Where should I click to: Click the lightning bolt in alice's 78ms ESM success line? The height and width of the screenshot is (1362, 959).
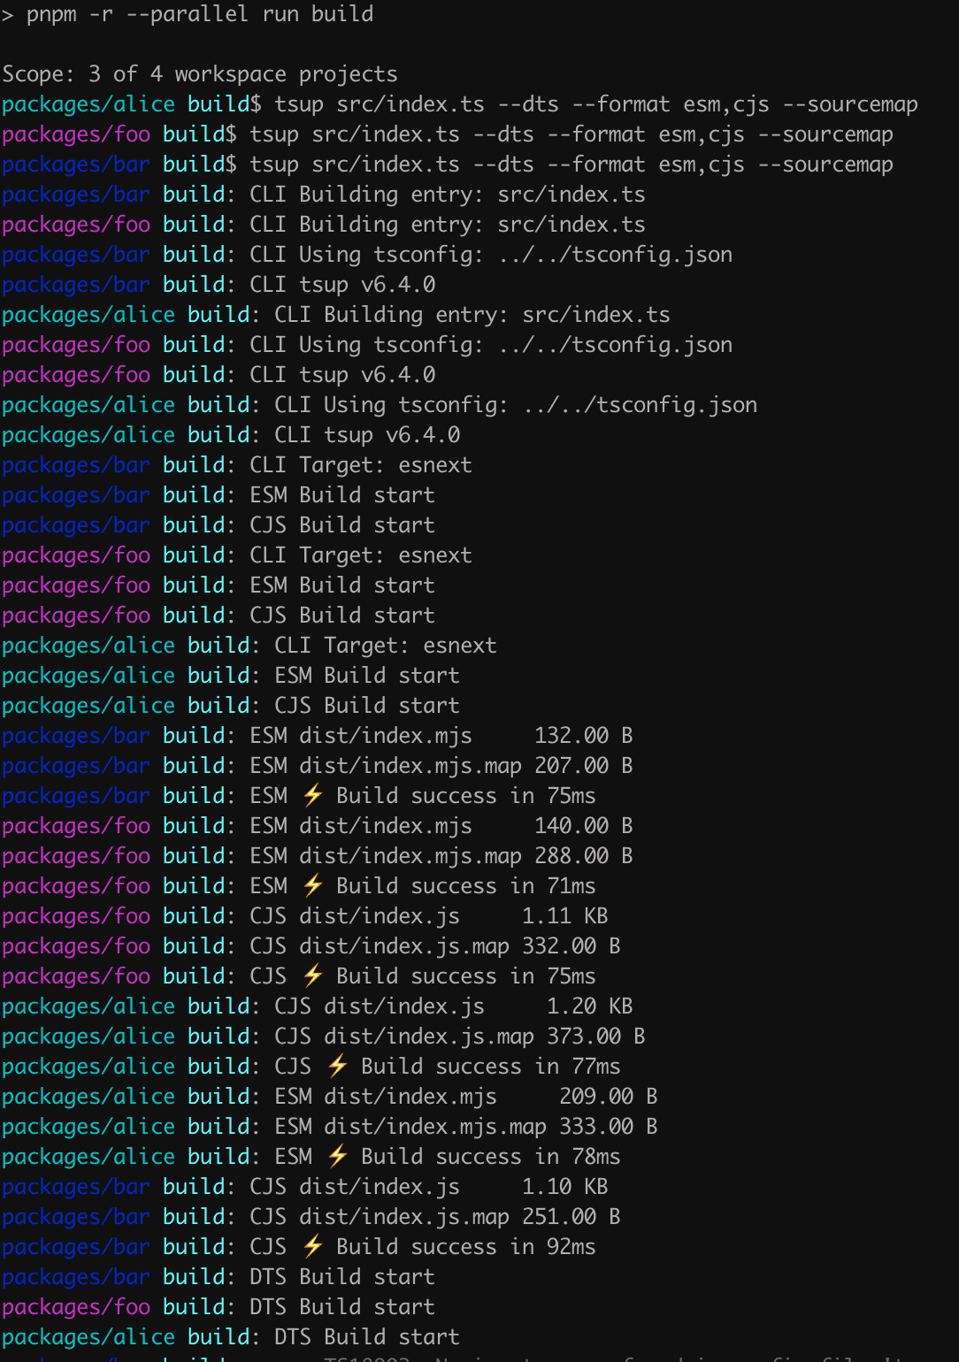337,1157
